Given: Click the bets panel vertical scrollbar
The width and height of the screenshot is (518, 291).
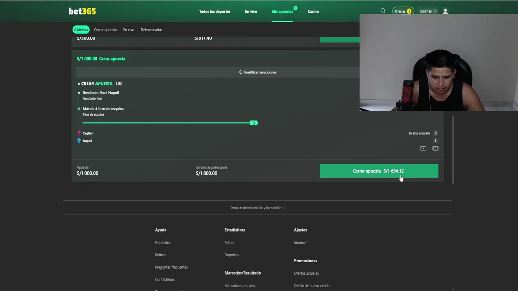Looking at the screenshot, I should pos(453,150).
